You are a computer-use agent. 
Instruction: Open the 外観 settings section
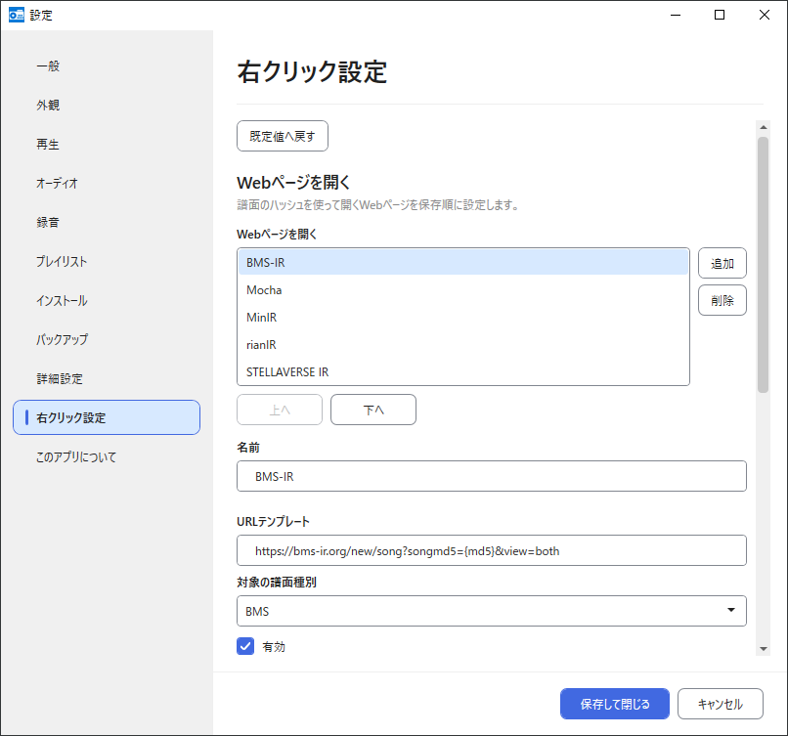(106, 105)
